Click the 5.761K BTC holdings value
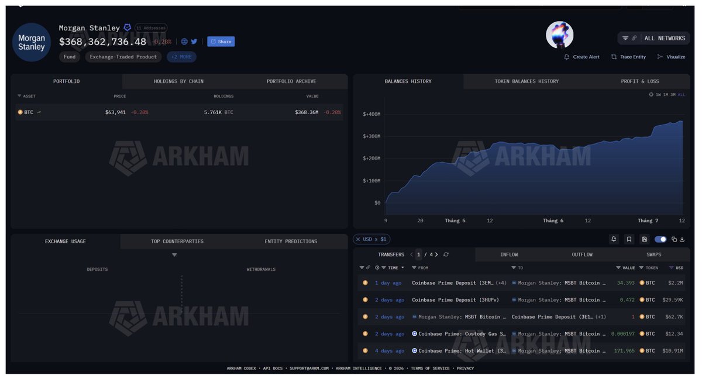The height and width of the screenshot is (379, 702). click(218, 112)
